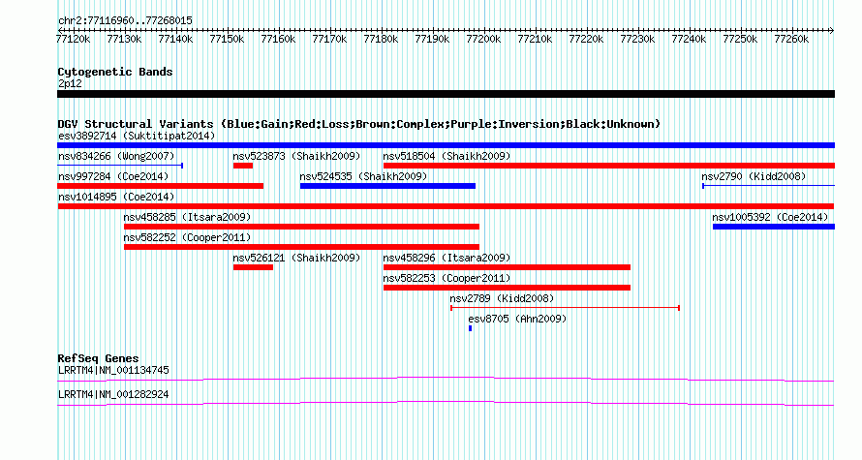
Task: Click the 77210k ruler tick
Action: [535, 39]
